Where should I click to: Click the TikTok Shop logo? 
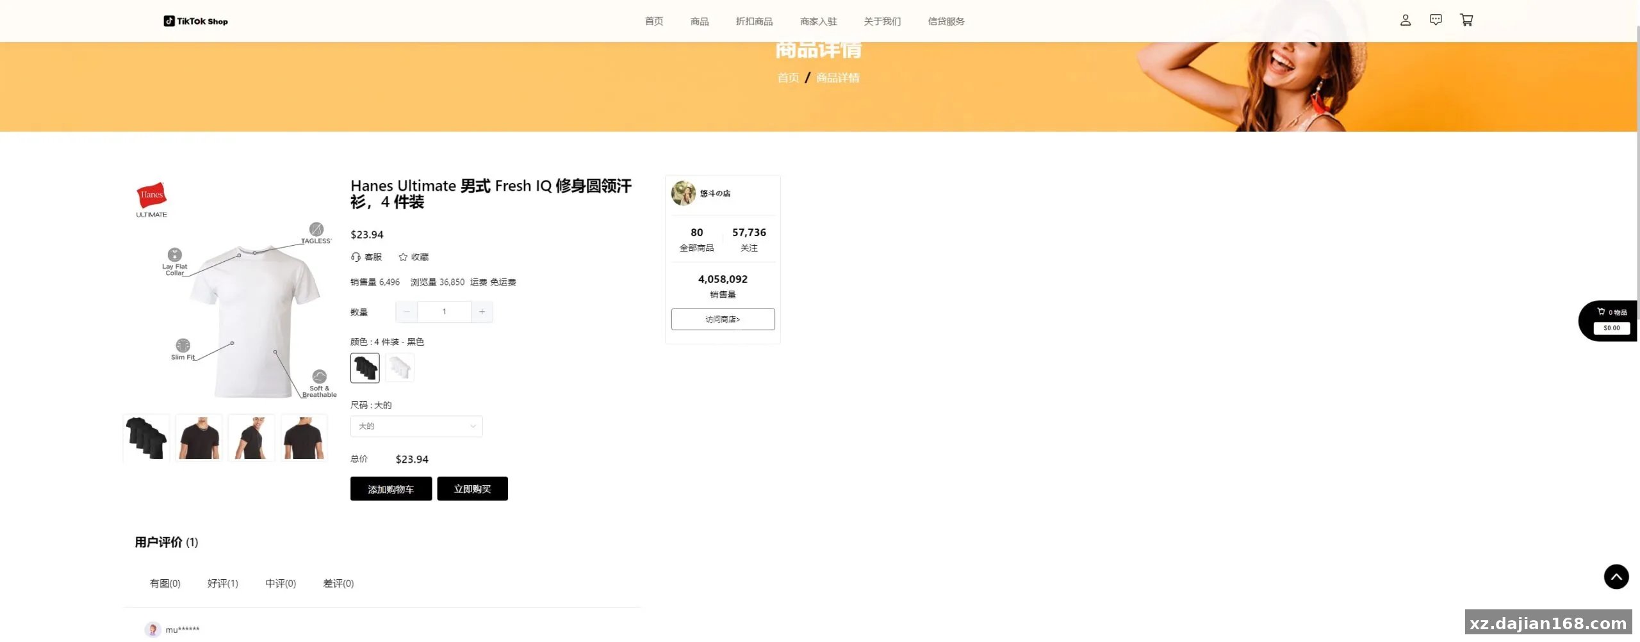(195, 21)
